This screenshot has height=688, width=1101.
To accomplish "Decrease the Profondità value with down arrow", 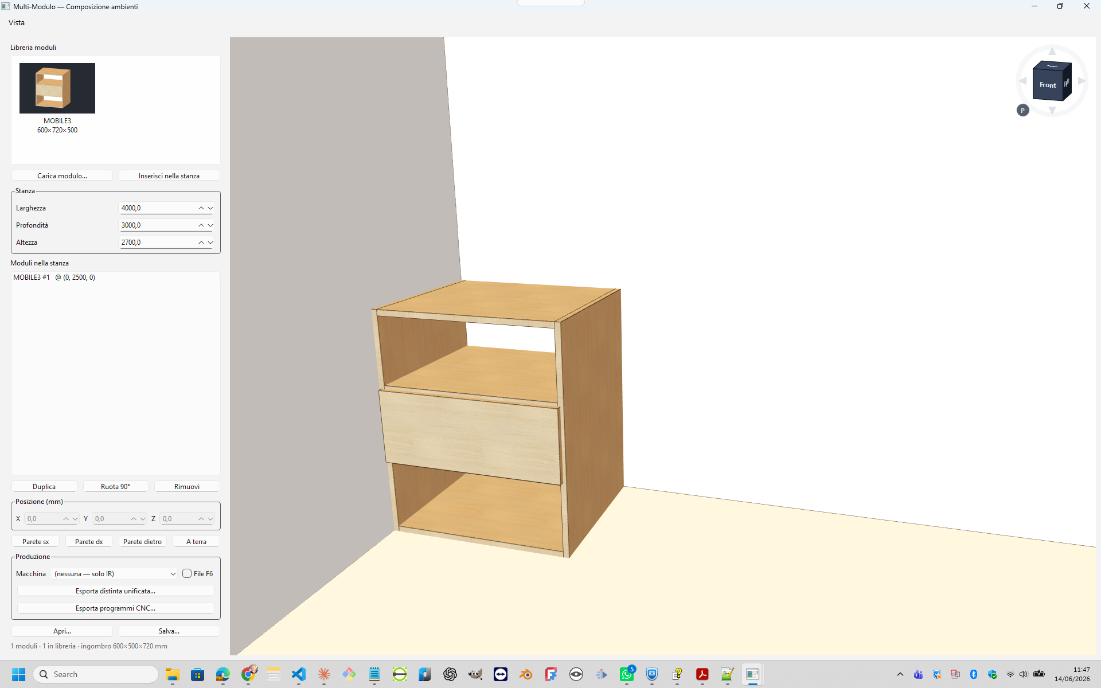I will [x=210, y=225].
